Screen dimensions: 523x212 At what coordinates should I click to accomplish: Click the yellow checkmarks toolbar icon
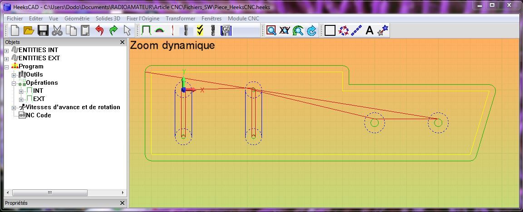pyautogui.click(x=200, y=31)
